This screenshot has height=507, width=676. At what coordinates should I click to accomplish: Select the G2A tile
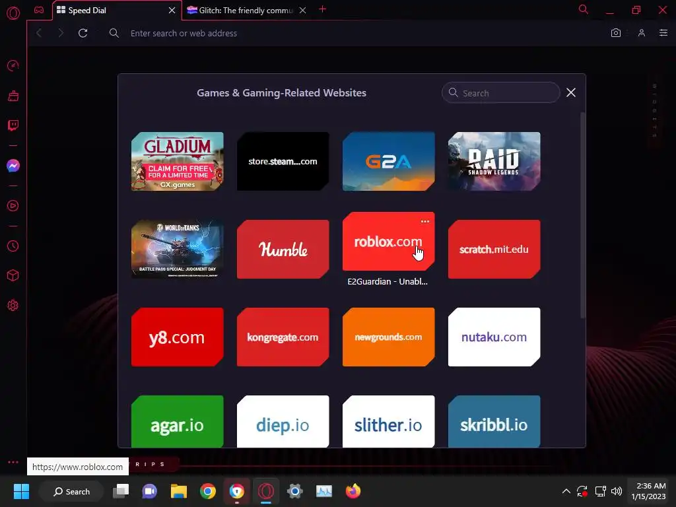tap(388, 161)
